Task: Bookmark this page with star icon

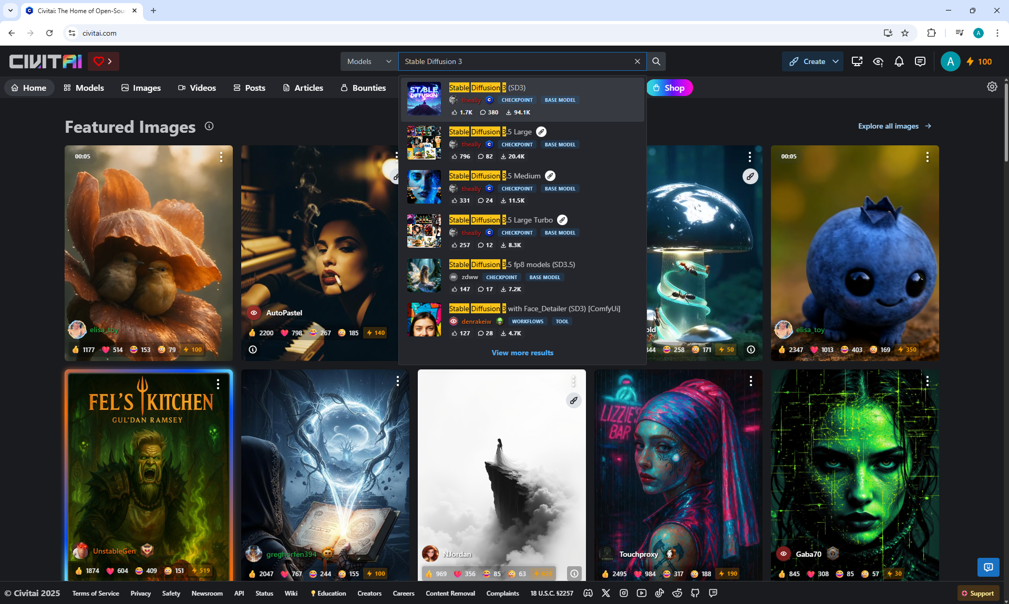Action: (x=904, y=33)
